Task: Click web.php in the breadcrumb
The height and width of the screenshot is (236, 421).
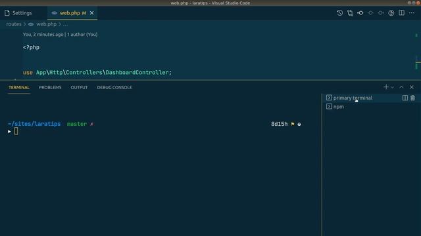Action: [46, 24]
